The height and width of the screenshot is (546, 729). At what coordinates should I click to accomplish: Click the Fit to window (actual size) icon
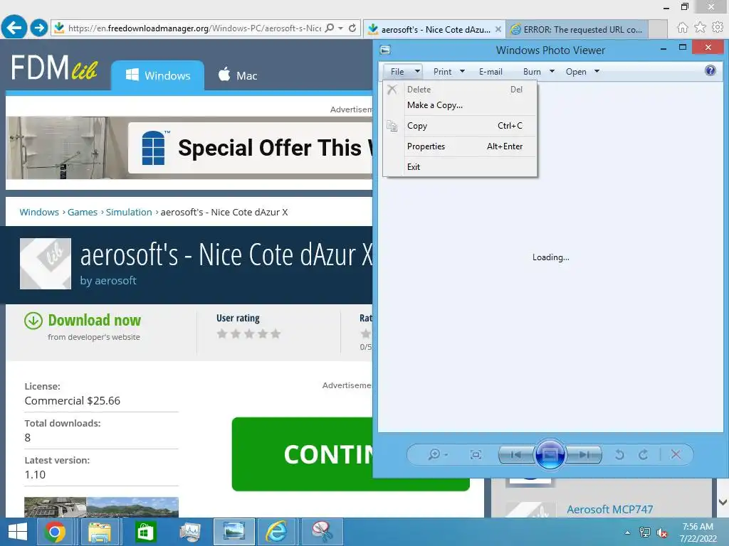(475, 454)
